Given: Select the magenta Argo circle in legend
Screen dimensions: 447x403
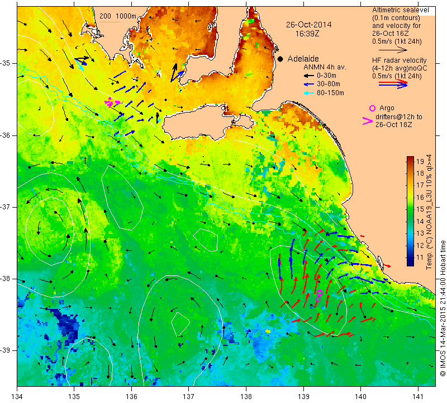Looking at the screenshot, I should point(372,108).
